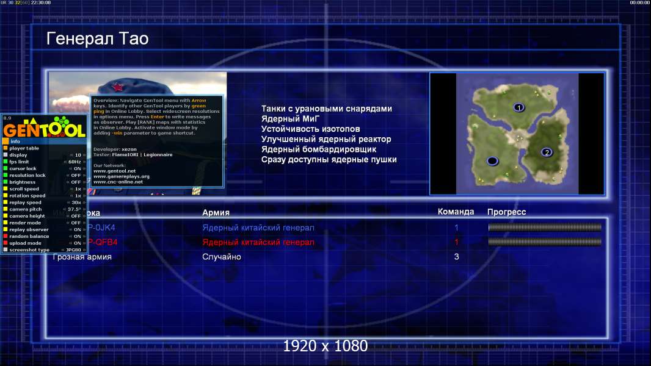Click the Ядерный бомбардировщик line
Image resolution: width=651 pixels, height=366 pixels.
(x=319, y=149)
